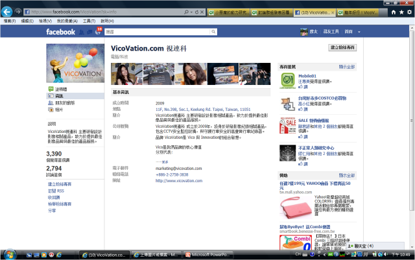Viewport: 415px width, 260px height.
Task: Click Internet Explorer quick launch icon
Action: tap(59, 255)
